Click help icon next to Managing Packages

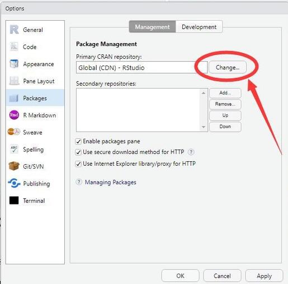(x=79, y=182)
